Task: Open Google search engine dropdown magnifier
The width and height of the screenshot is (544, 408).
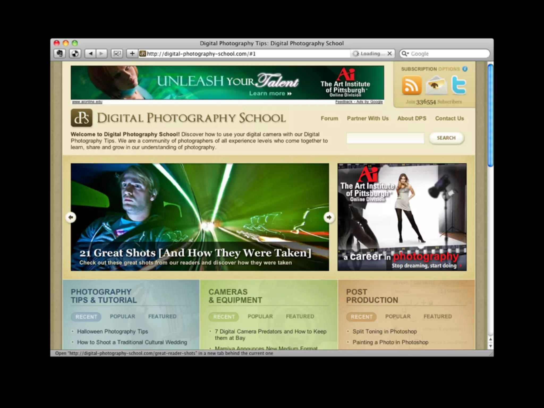Action: (405, 54)
